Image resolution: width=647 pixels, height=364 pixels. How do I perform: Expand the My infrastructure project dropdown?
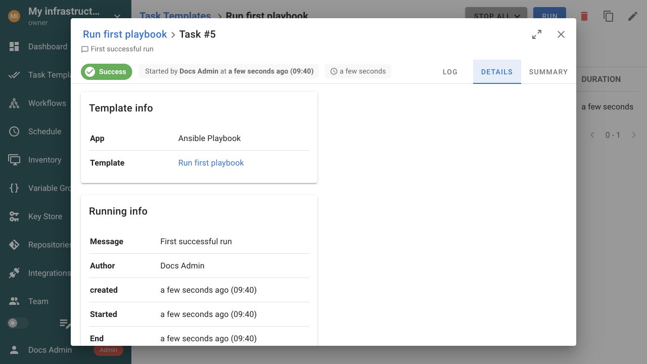click(x=117, y=16)
